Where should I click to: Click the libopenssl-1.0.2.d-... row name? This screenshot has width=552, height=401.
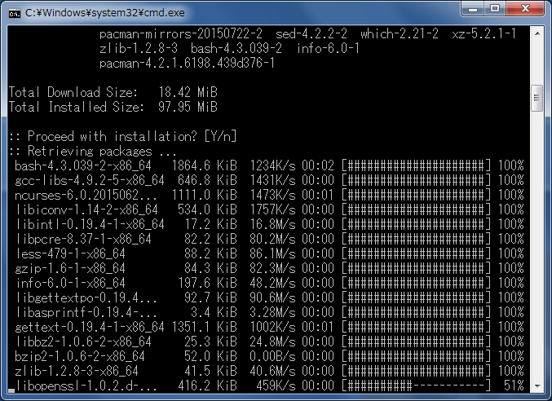pyautogui.click(x=86, y=386)
